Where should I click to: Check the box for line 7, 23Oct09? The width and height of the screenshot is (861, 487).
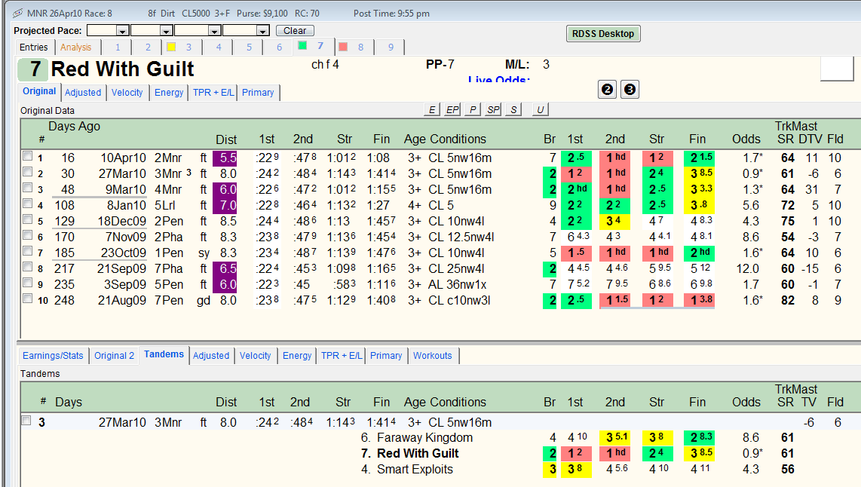pyautogui.click(x=27, y=251)
